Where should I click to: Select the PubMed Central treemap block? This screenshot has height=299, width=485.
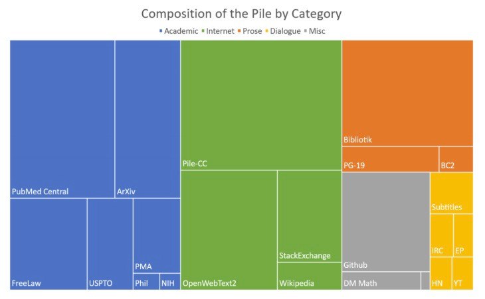pyautogui.click(x=62, y=119)
